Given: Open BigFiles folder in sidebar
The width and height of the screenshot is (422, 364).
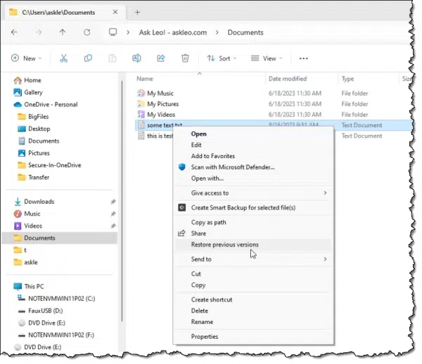Looking at the screenshot, I should point(38,117).
